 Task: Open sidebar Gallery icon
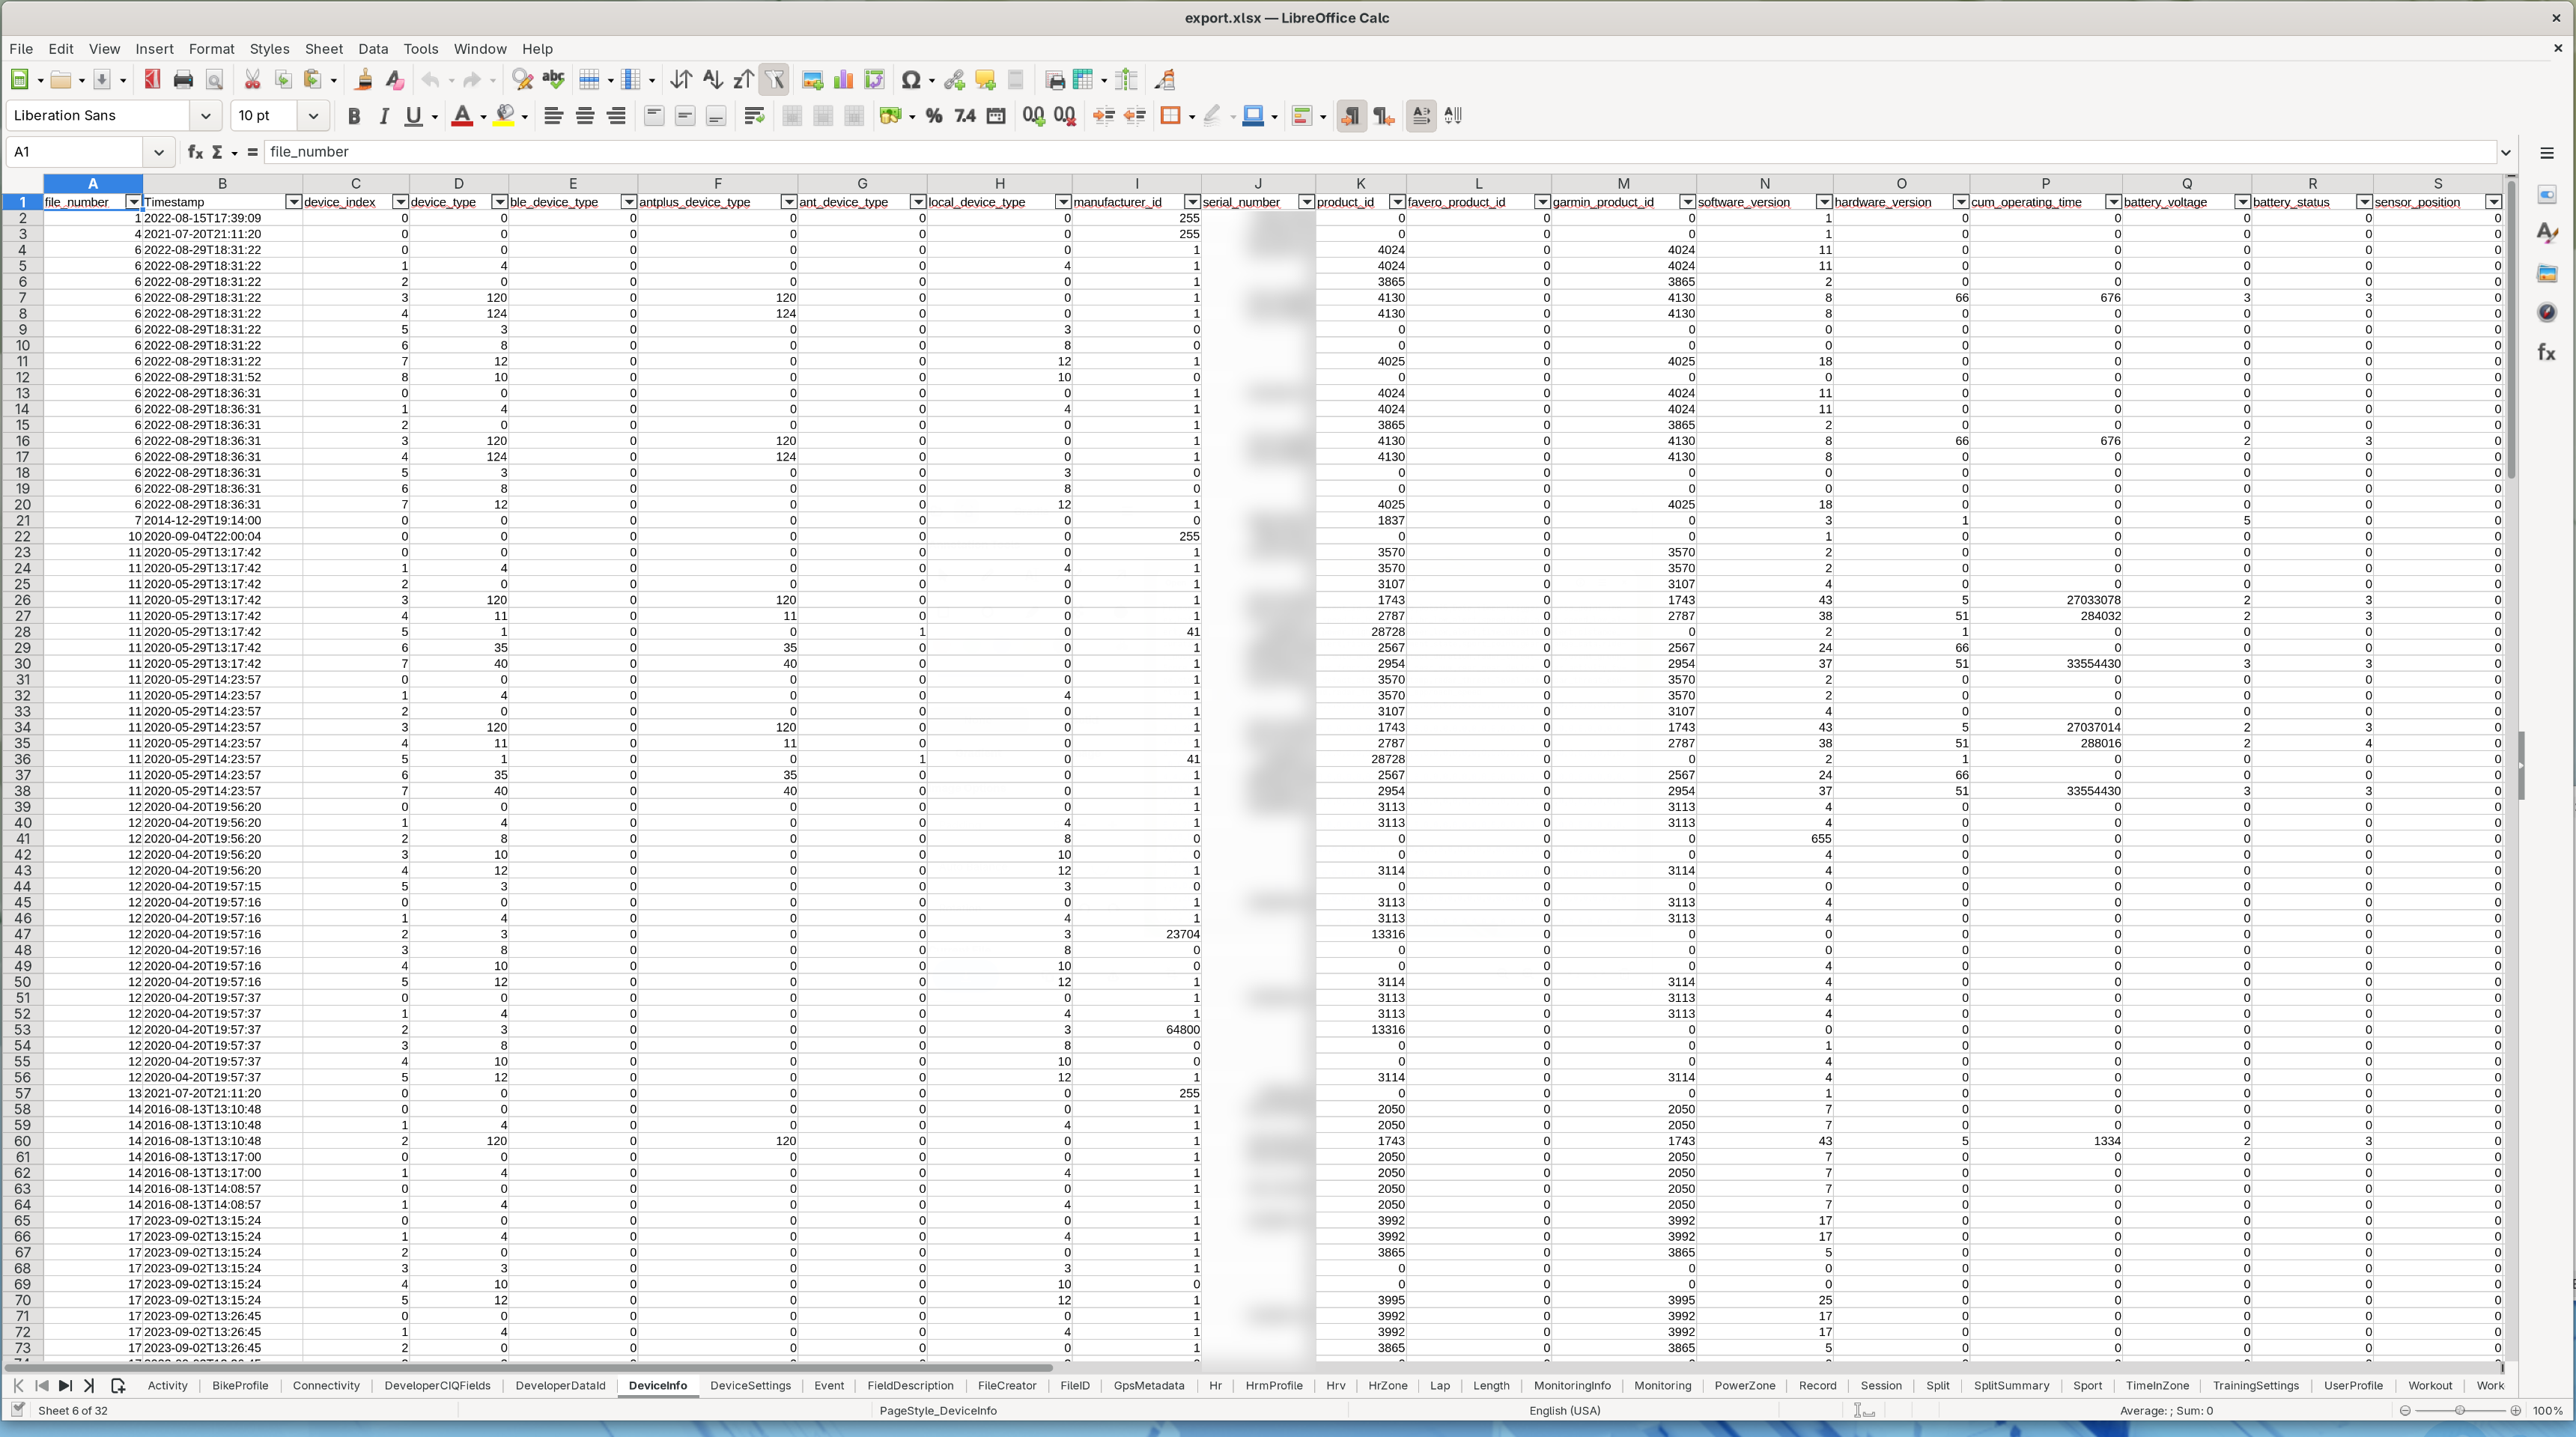[2546, 273]
